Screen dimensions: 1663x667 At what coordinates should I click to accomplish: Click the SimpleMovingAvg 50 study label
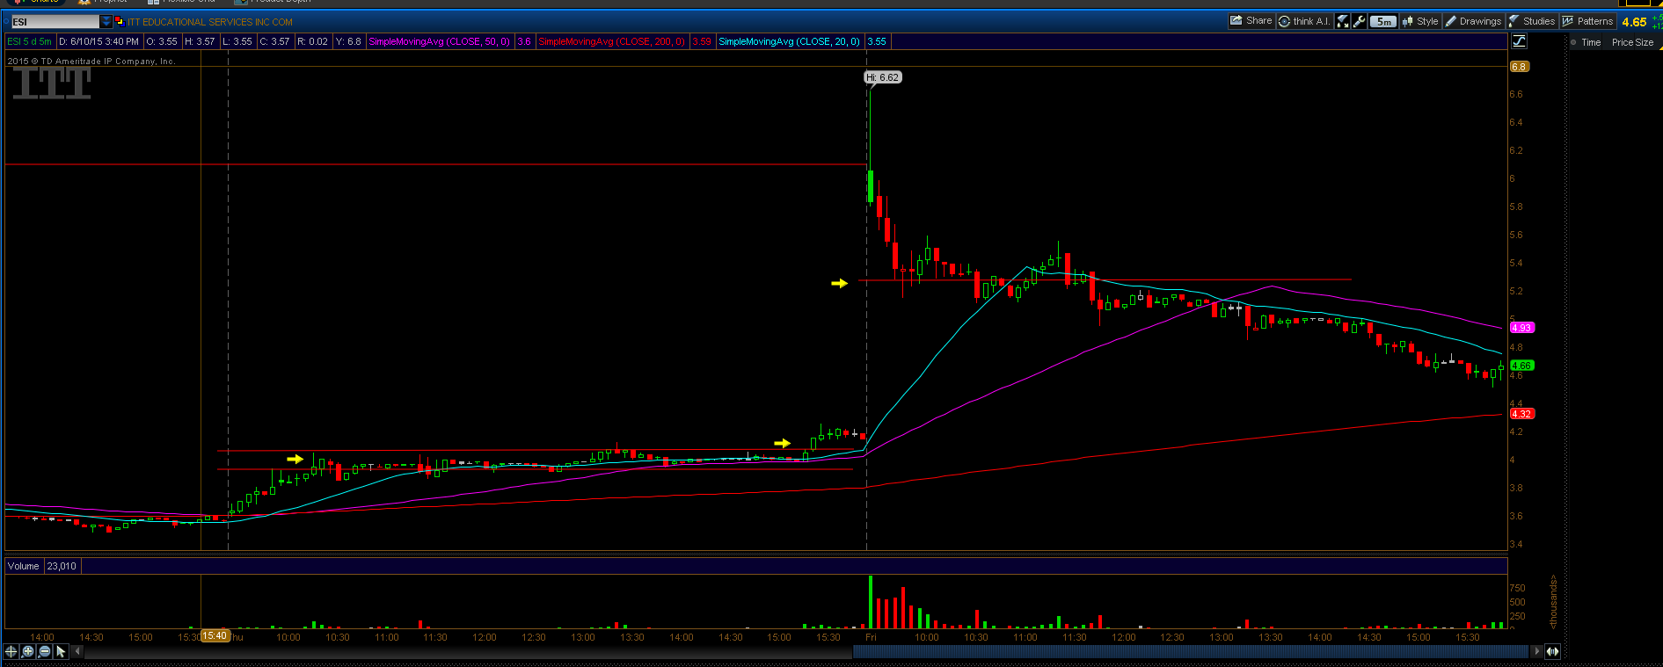(x=439, y=41)
